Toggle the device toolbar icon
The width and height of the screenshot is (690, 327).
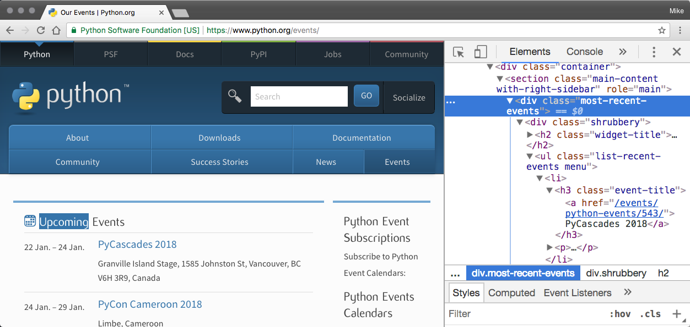click(x=481, y=52)
